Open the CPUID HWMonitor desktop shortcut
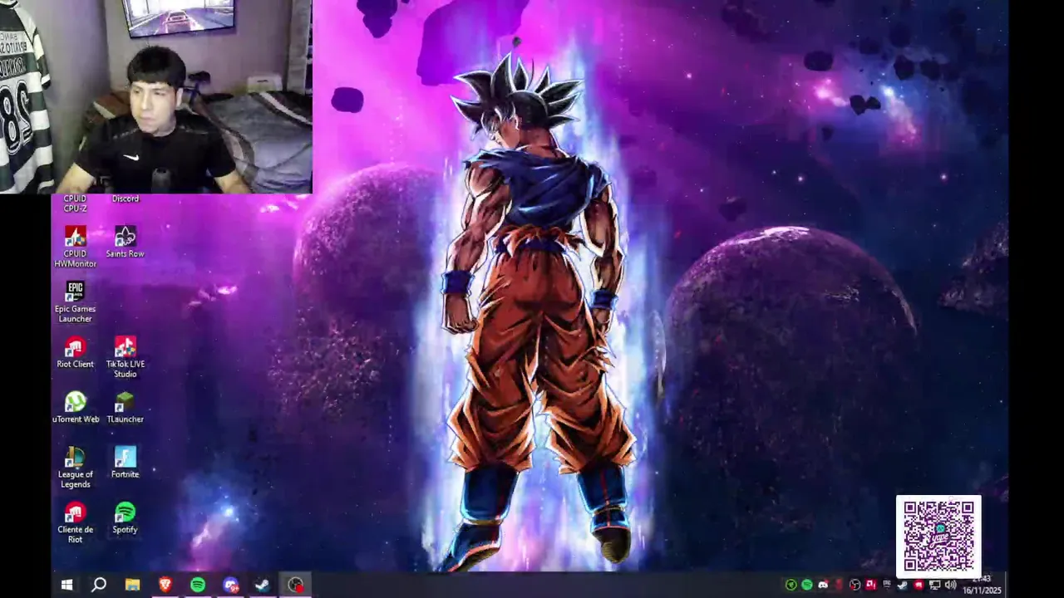This screenshot has height=598, width=1064. [x=75, y=247]
